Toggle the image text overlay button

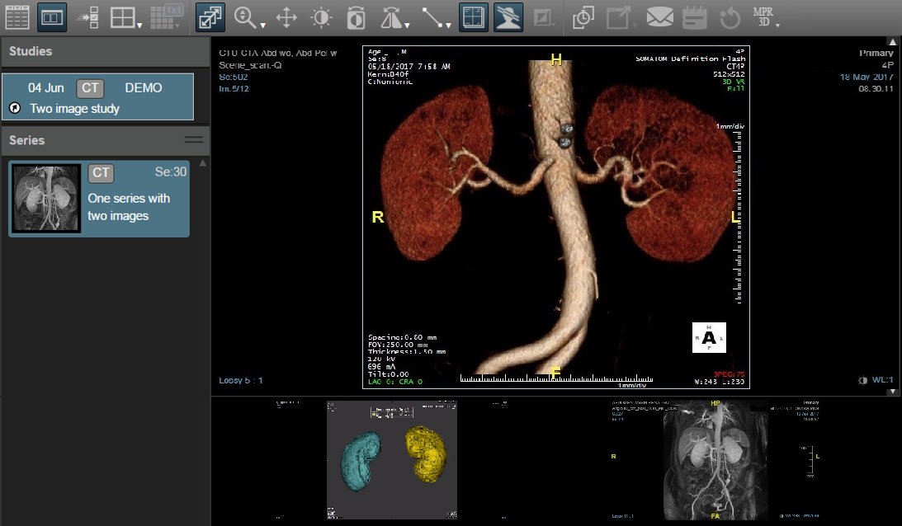coord(474,17)
